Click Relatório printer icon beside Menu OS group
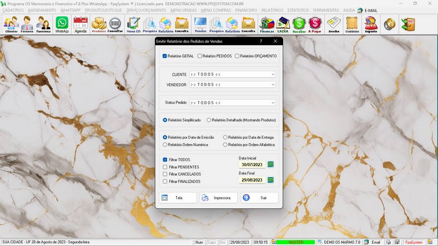 point(166,25)
